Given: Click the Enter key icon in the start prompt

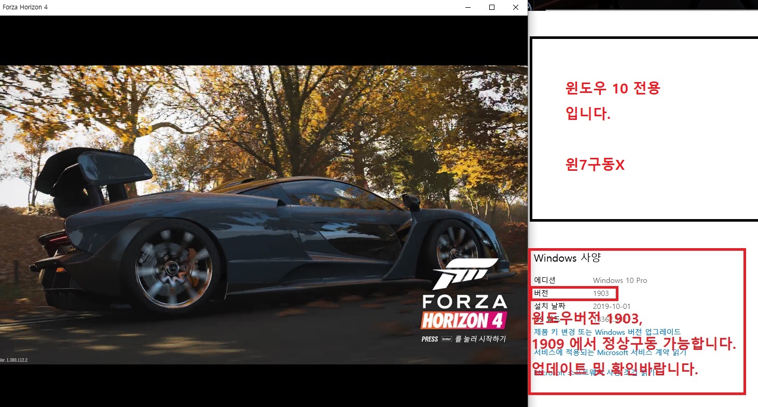Looking at the screenshot, I should tap(447, 340).
